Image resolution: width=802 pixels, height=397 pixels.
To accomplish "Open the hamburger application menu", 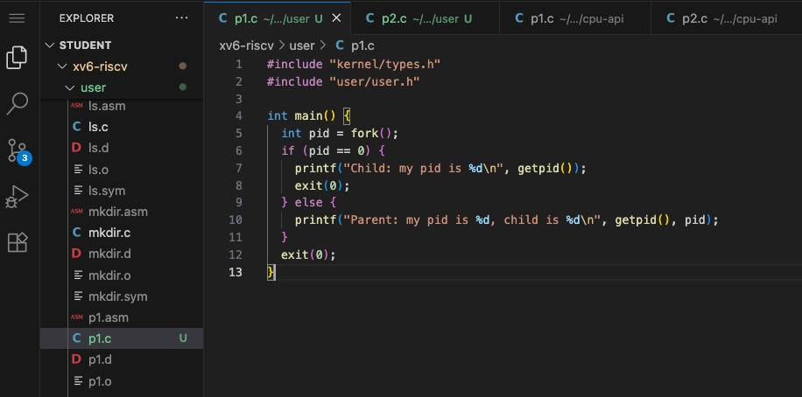I will tap(17, 18).
